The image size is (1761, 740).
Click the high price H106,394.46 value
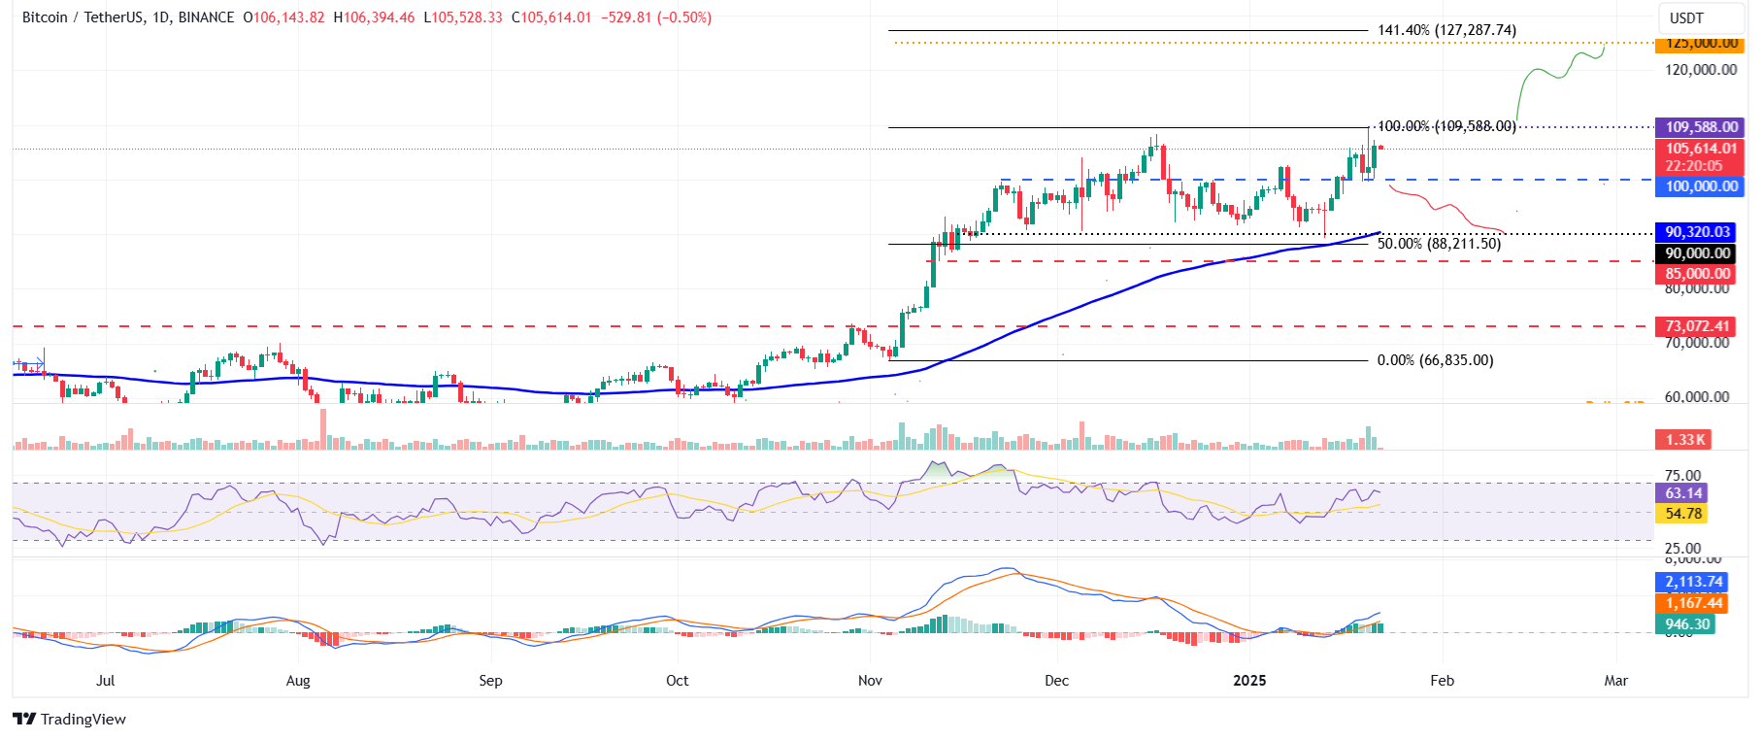coord(374,17)
